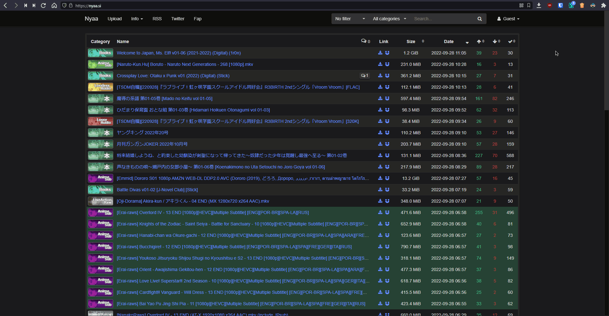Go to browser home page
The height and width of the screenshot is (316, 609).
tap(54, 5)
